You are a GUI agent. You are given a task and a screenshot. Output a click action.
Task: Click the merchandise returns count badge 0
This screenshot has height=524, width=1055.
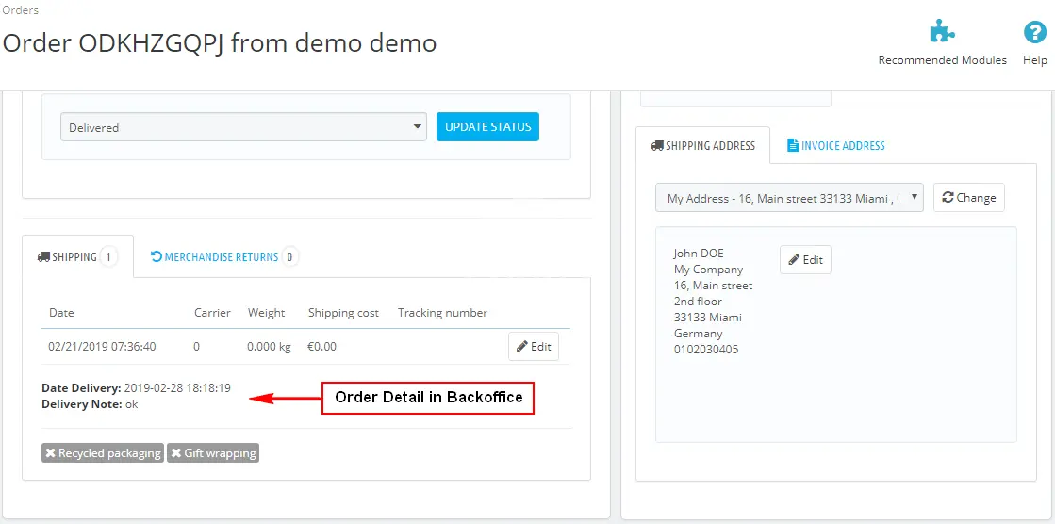(x=289, y=256)
